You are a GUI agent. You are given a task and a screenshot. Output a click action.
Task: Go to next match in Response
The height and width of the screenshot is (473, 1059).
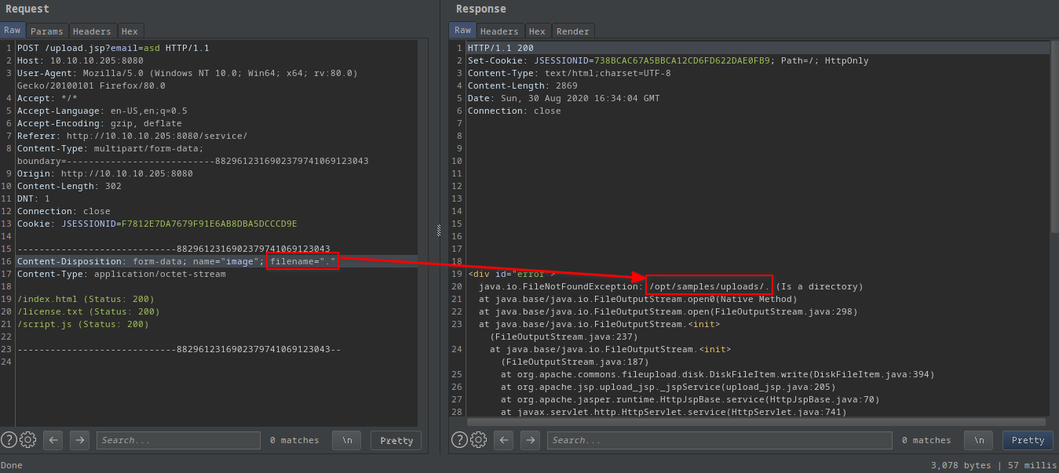click(x=530, y=440)
